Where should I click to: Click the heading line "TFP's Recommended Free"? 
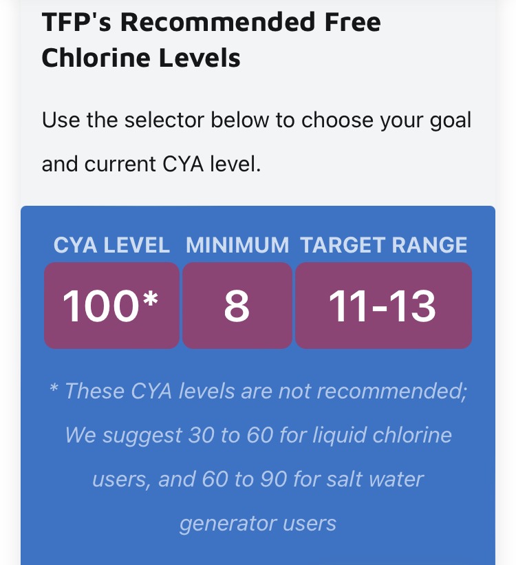[211, 22]
